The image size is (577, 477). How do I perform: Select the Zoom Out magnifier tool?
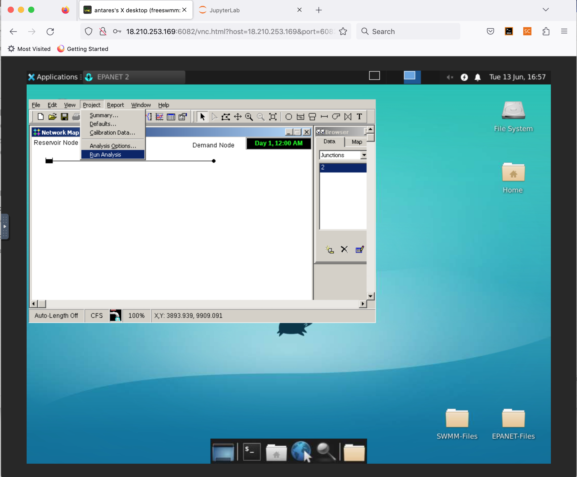[261, 117]
